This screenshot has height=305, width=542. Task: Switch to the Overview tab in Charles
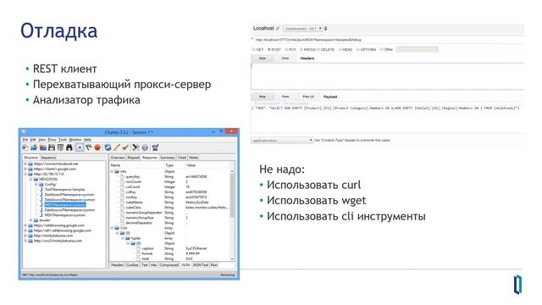118,158
